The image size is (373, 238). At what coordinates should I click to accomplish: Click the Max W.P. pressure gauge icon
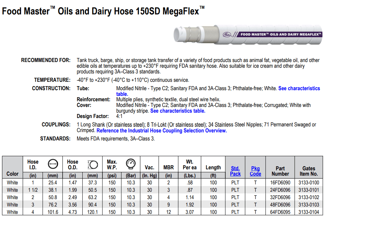click(x=131, y=164)
